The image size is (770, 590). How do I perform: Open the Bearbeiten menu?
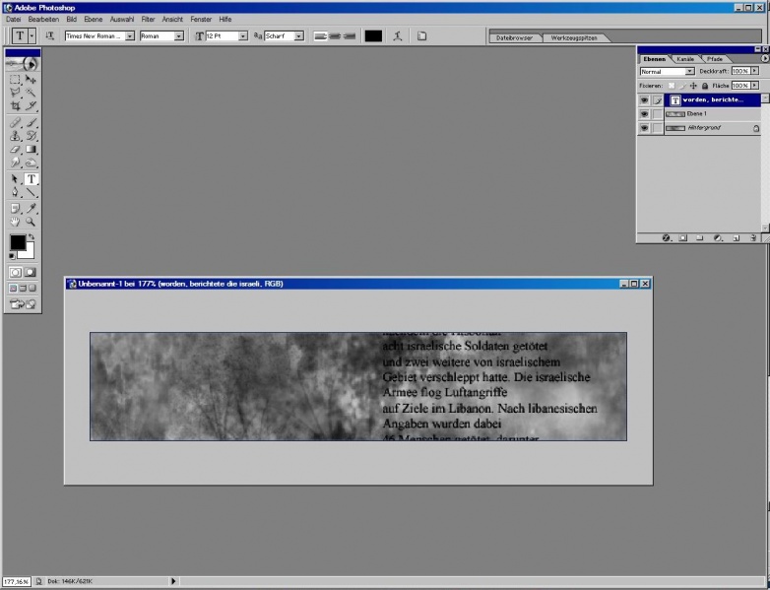tap(43, 19)
